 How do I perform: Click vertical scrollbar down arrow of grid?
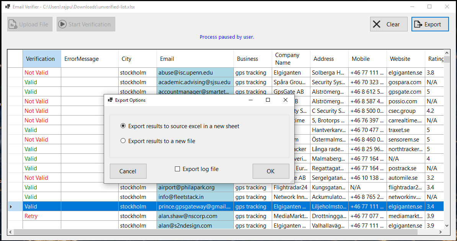(447, 226)
